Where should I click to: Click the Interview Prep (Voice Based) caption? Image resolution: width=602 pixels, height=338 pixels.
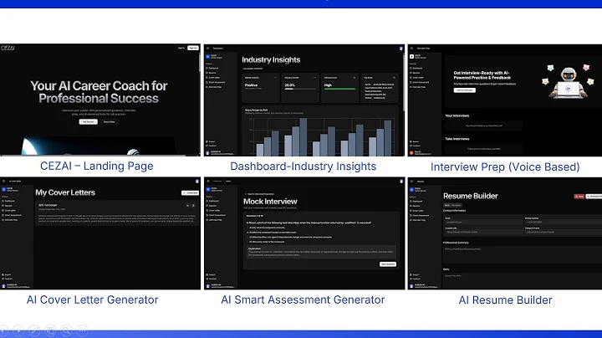coord(505,167)
